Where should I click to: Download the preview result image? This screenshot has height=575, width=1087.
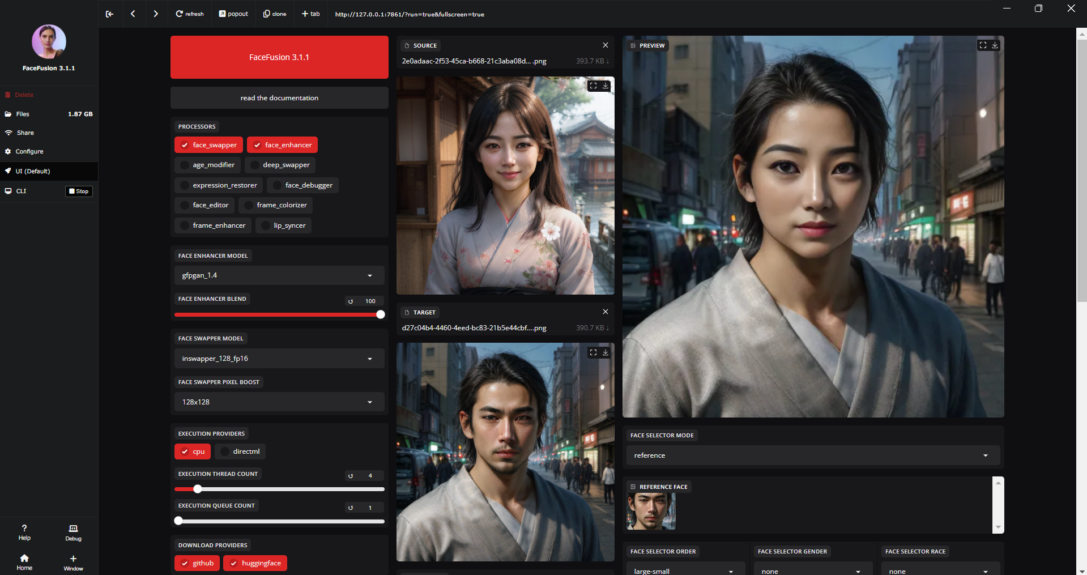tap(994, 45)
